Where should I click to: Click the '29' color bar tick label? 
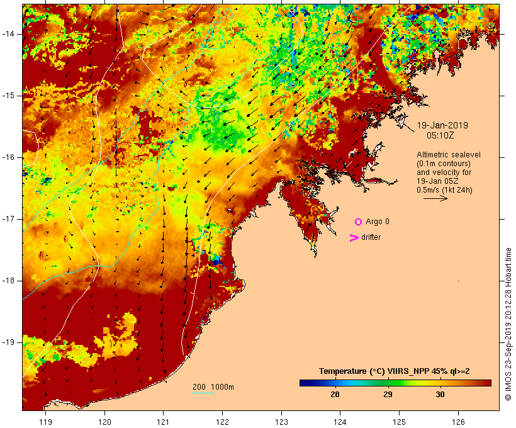click(388, 395)
